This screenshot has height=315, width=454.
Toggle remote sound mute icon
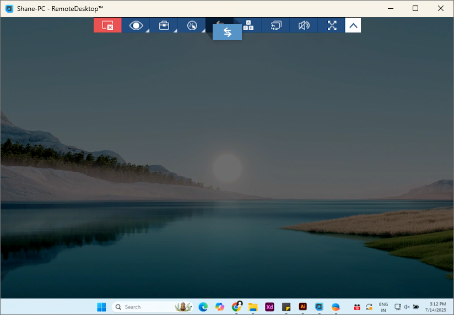point(304,25)
